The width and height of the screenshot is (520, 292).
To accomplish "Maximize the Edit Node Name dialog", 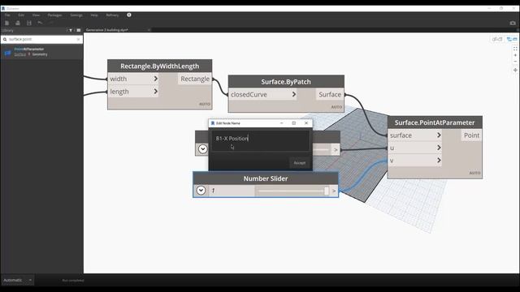I will [x=294, y=123].
